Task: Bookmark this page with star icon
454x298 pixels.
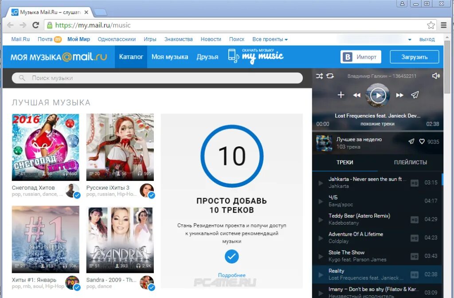Action: tap(431, 25)
